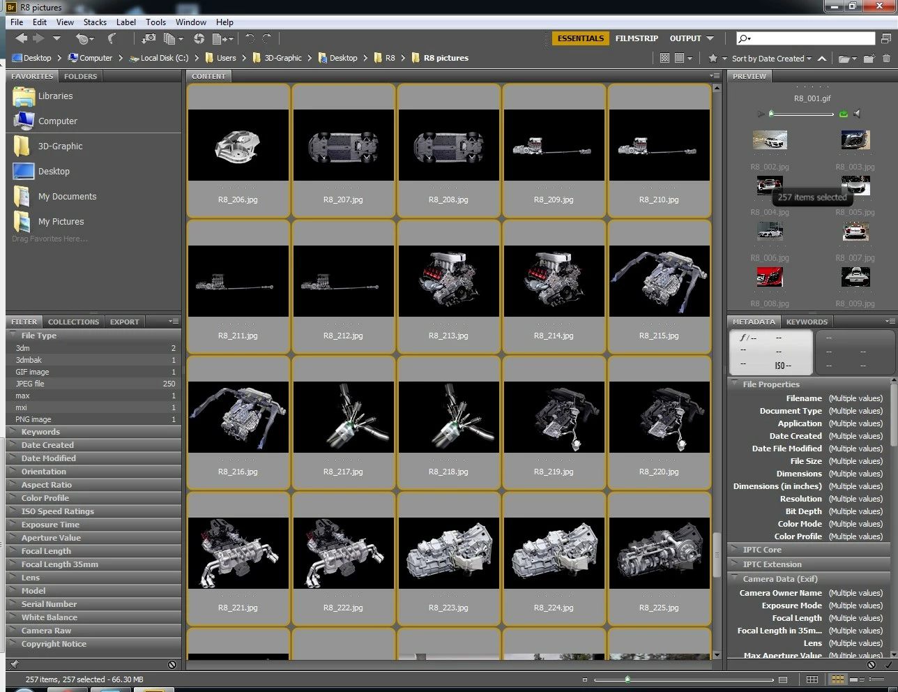Click larger thumbnail size icon

[783, 679]
